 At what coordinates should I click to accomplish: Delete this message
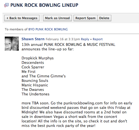point(104,18)
